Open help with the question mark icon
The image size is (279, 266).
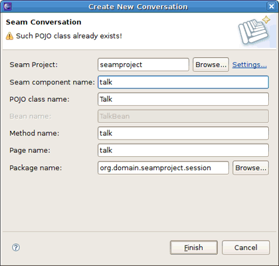(16, 247)
